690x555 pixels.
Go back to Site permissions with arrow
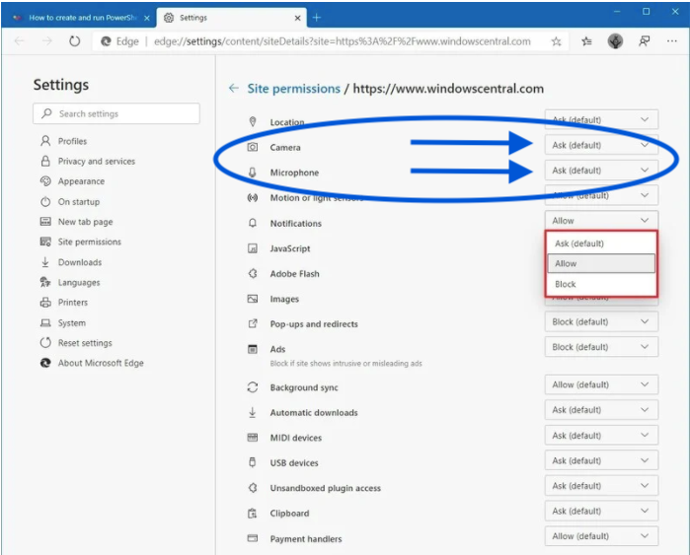[234, 89]
